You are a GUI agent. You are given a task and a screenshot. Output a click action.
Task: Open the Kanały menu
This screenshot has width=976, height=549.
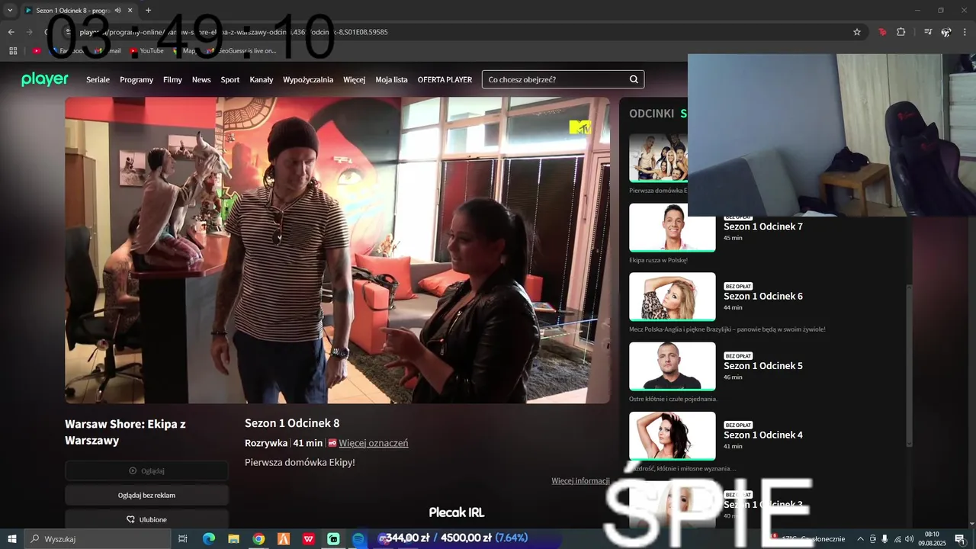262,79
